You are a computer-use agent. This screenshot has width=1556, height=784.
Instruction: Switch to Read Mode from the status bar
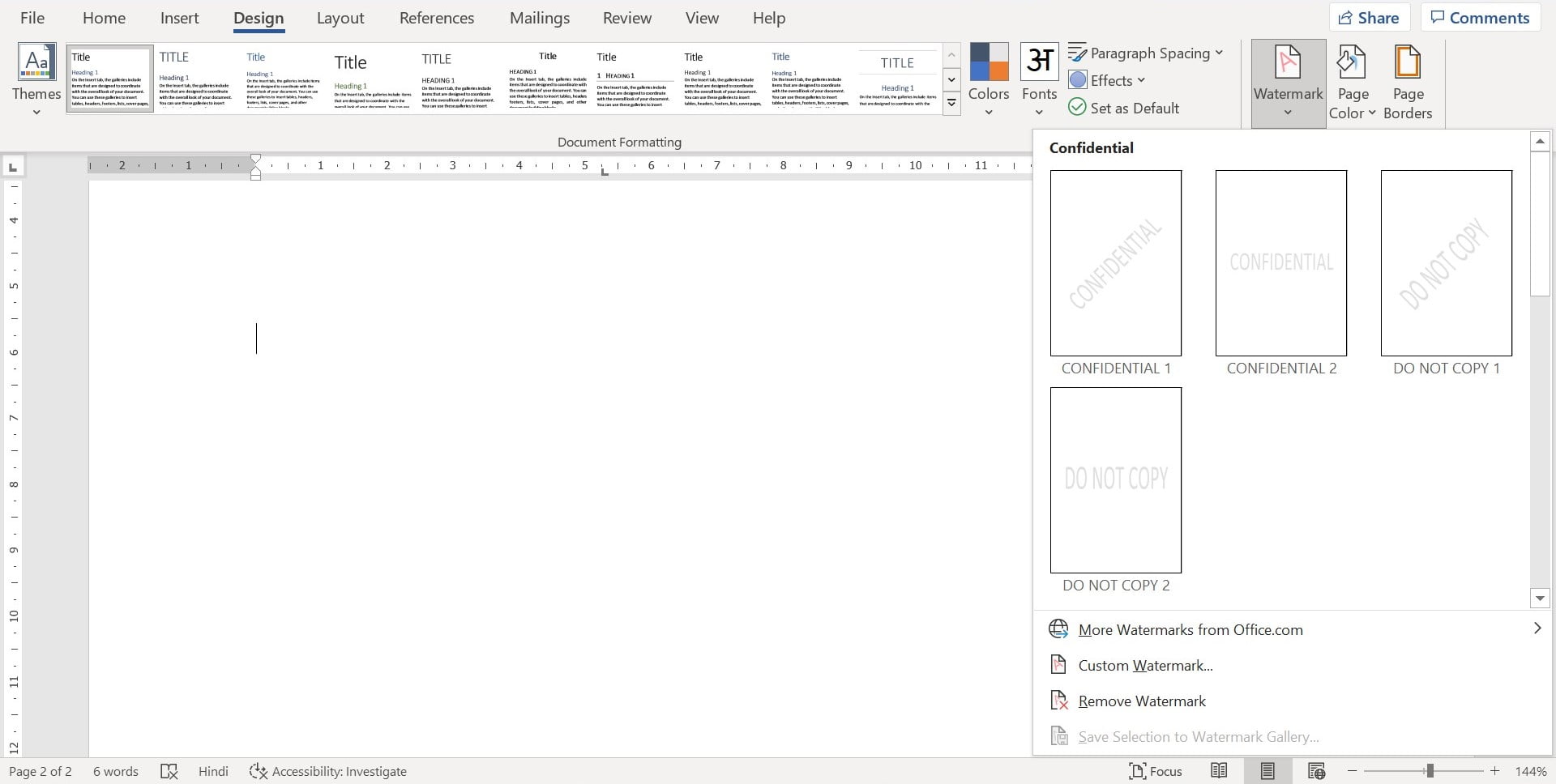[1220, 770]
